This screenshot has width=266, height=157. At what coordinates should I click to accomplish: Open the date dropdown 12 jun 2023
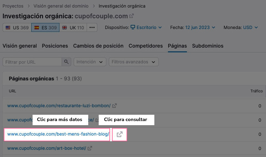(x=200, y=27)
